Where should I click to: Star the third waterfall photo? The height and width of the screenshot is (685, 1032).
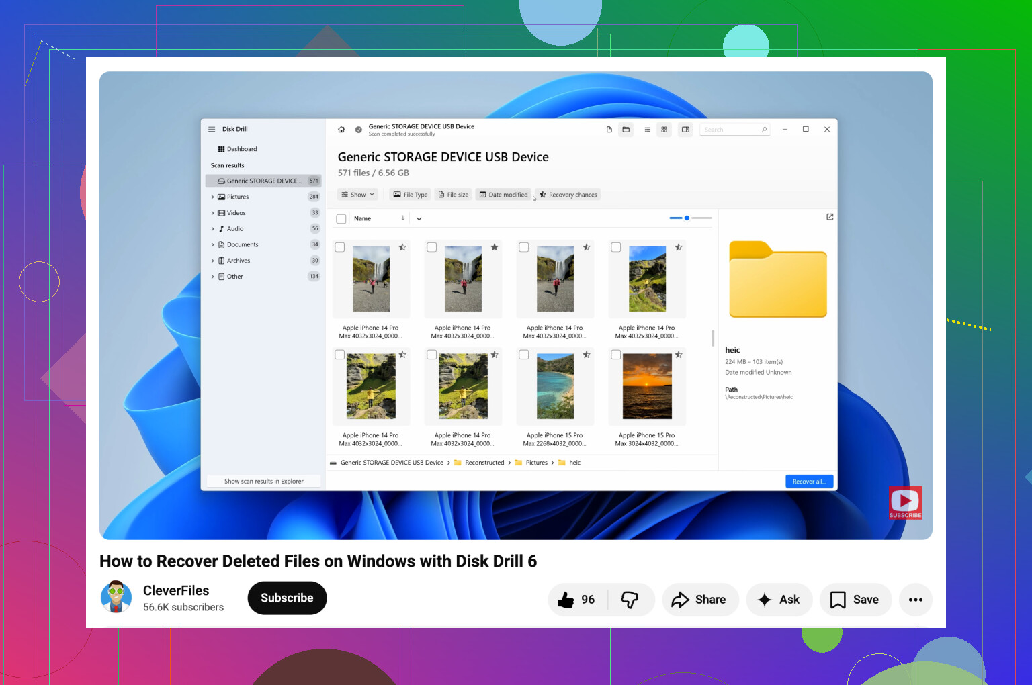tap(587, 247)
